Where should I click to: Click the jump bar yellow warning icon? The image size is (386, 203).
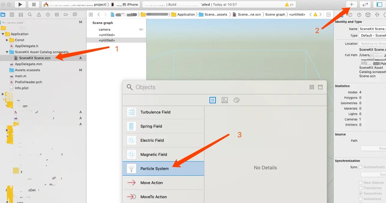click(x=315, y=14)
